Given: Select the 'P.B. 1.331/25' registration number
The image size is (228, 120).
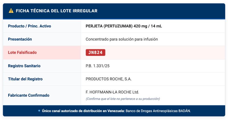Looking at the screenshot, I should (x=97, y=66).
